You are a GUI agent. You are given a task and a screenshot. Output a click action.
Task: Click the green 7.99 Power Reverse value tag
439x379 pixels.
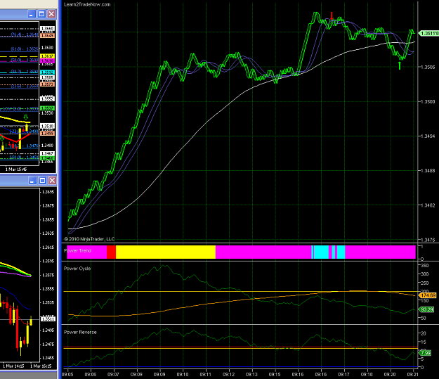425,353
